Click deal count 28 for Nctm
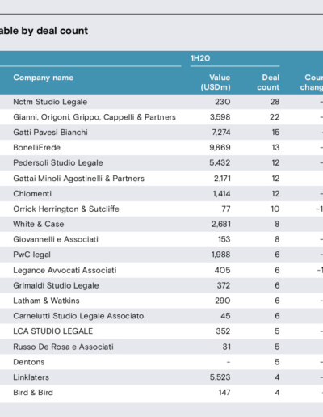This screenshot has width=323, height=417. tap(275, 102)
